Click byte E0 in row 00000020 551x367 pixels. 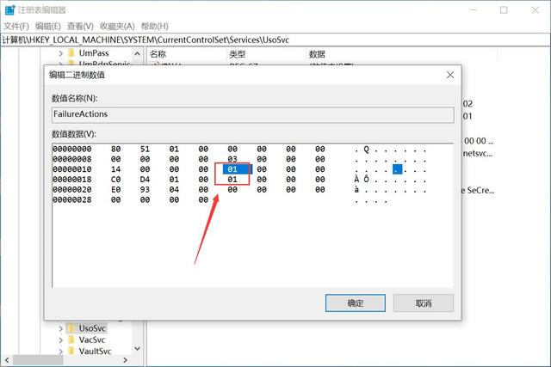pyautogui.click(x=116, y=190)
